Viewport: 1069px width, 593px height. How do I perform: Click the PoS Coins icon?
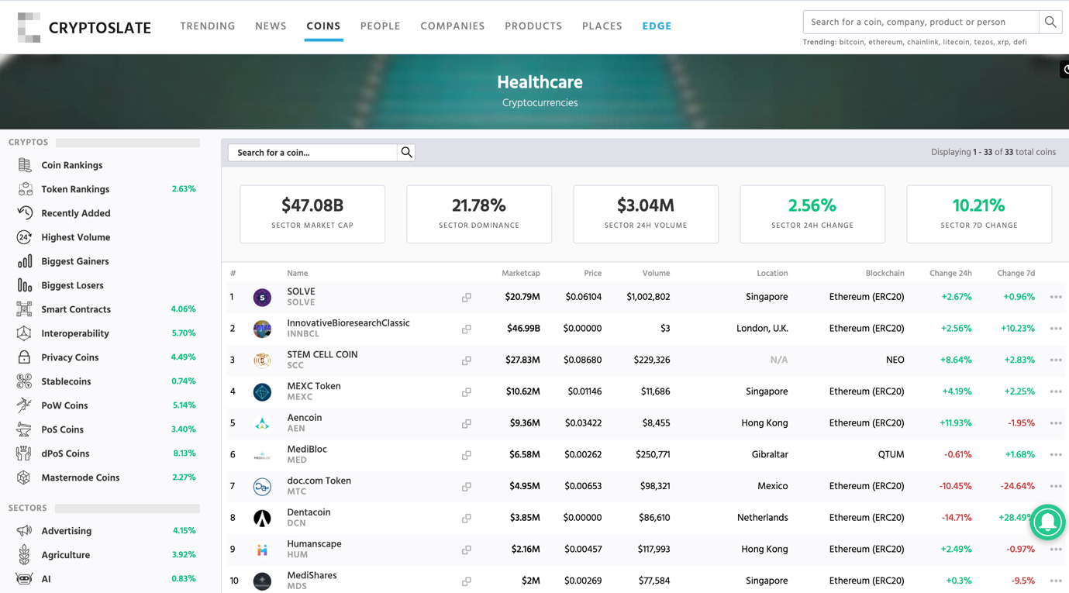point(25,429)
